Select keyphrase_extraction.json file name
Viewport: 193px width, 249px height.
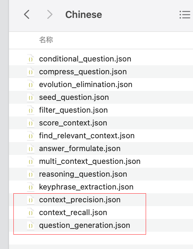tap(86, 187)
